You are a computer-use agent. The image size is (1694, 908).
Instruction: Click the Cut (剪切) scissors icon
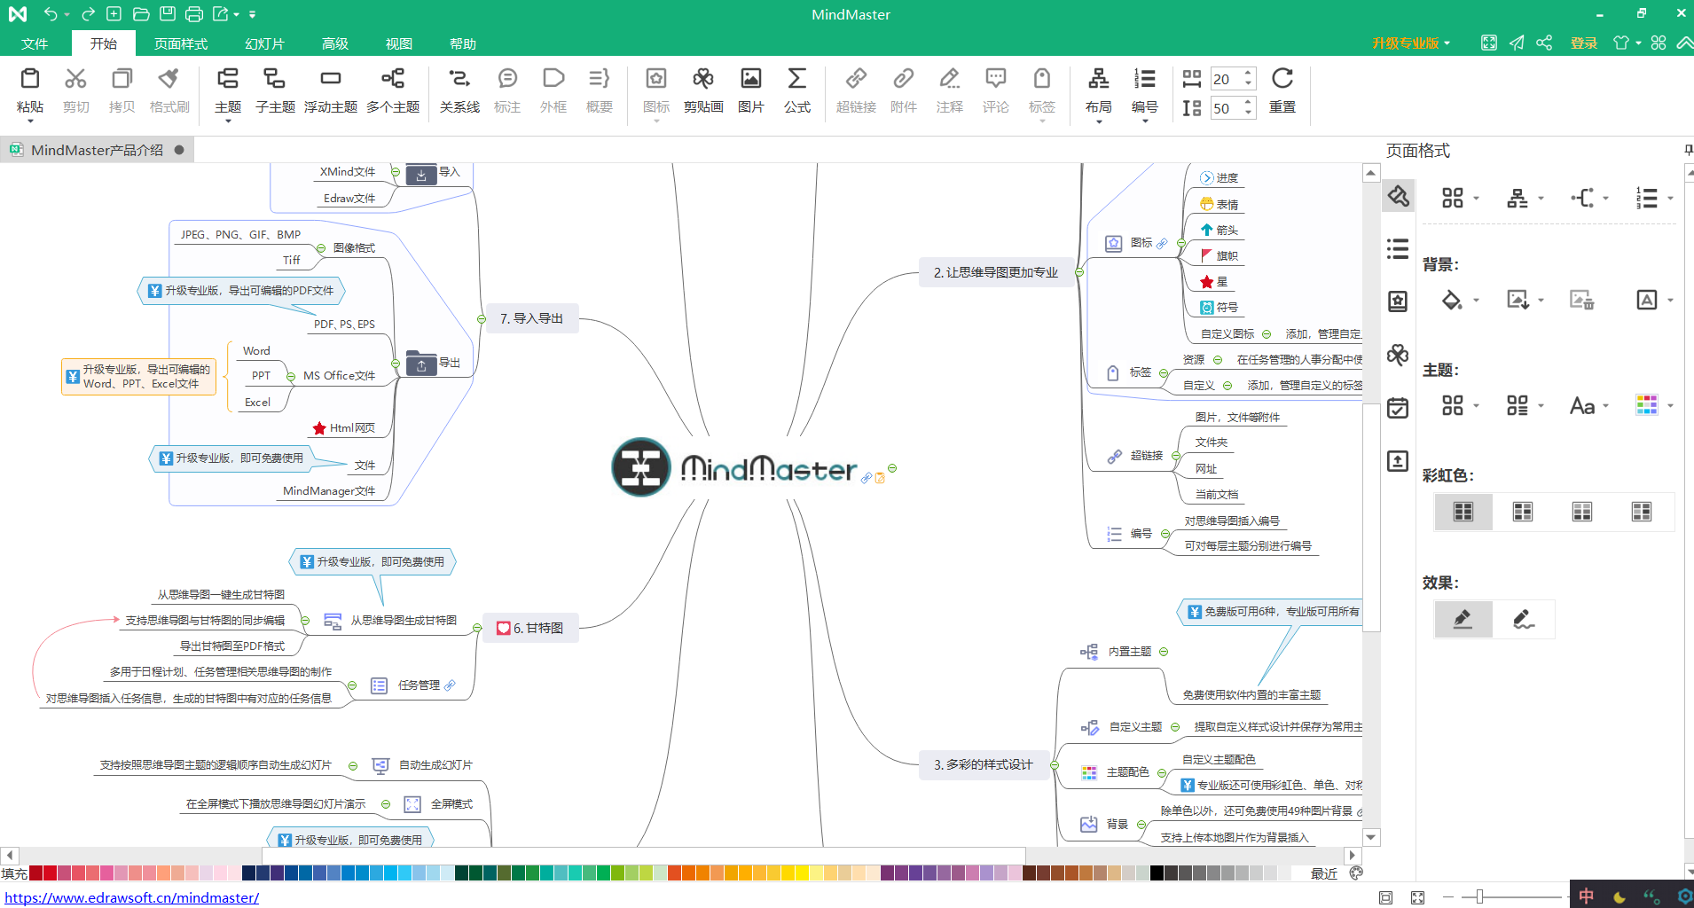point(75,79)
